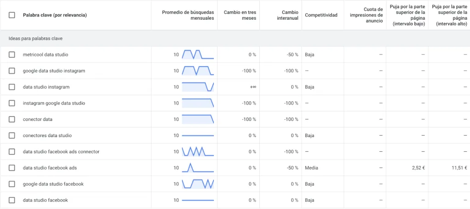Click the keyword 'conectores data studio'
Viewport: 470px width, 209px height.
point(47,136)
